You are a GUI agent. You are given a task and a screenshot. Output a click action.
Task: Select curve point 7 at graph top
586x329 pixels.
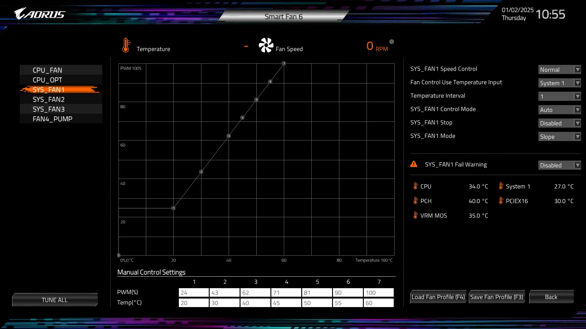[x=284, y=63]
